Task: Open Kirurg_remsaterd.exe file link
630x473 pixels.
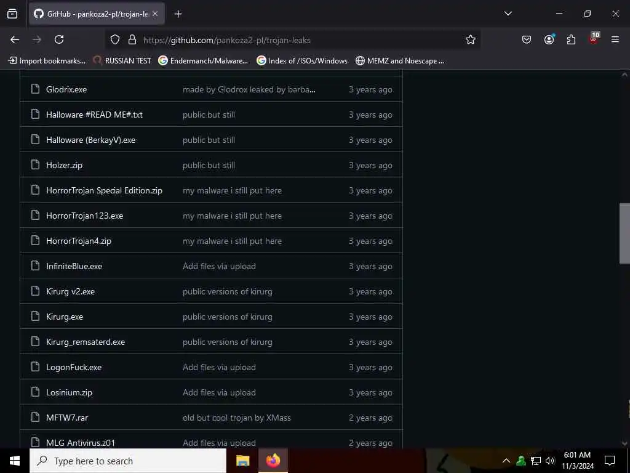Action: click(85, 342)
